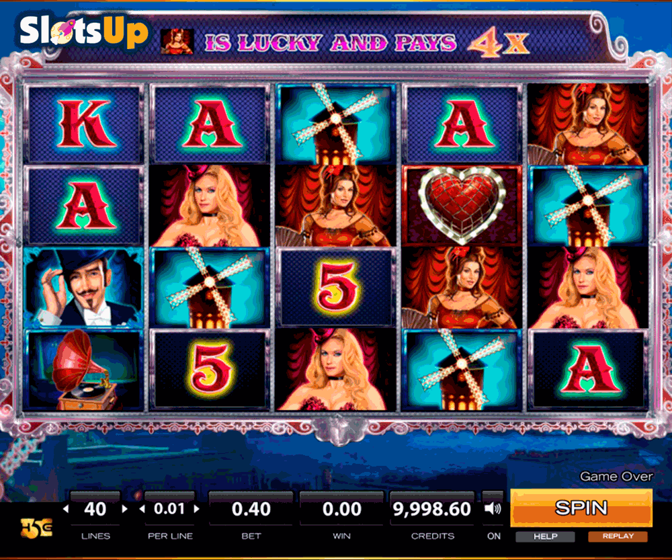Viewport: 672px width, 560px height.
Task: Click the K card symbol
Action: pyautogui.click(x=83, y=124)
